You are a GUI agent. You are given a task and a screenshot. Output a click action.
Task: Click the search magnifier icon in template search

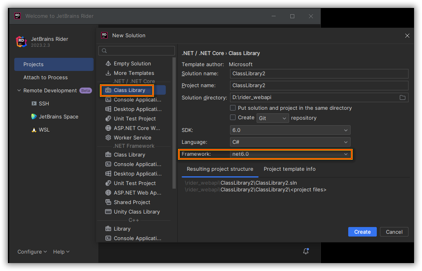pos(104,51)
